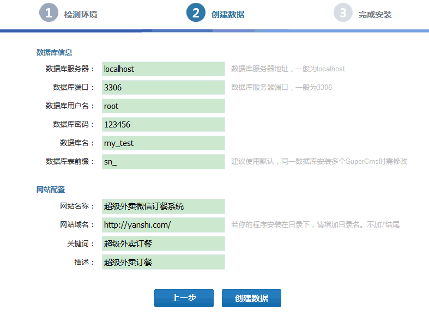Click the 数据库表前缀 field showing sn_
Screen dimensions: 429x317
click(x=163, y=162)
